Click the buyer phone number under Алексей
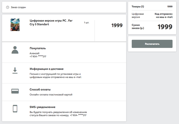This screenshot has width=179, height=124. coord(38,56)
